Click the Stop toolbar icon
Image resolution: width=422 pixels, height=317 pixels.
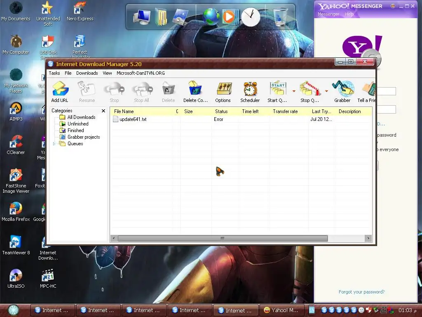[x=114, y=92]
